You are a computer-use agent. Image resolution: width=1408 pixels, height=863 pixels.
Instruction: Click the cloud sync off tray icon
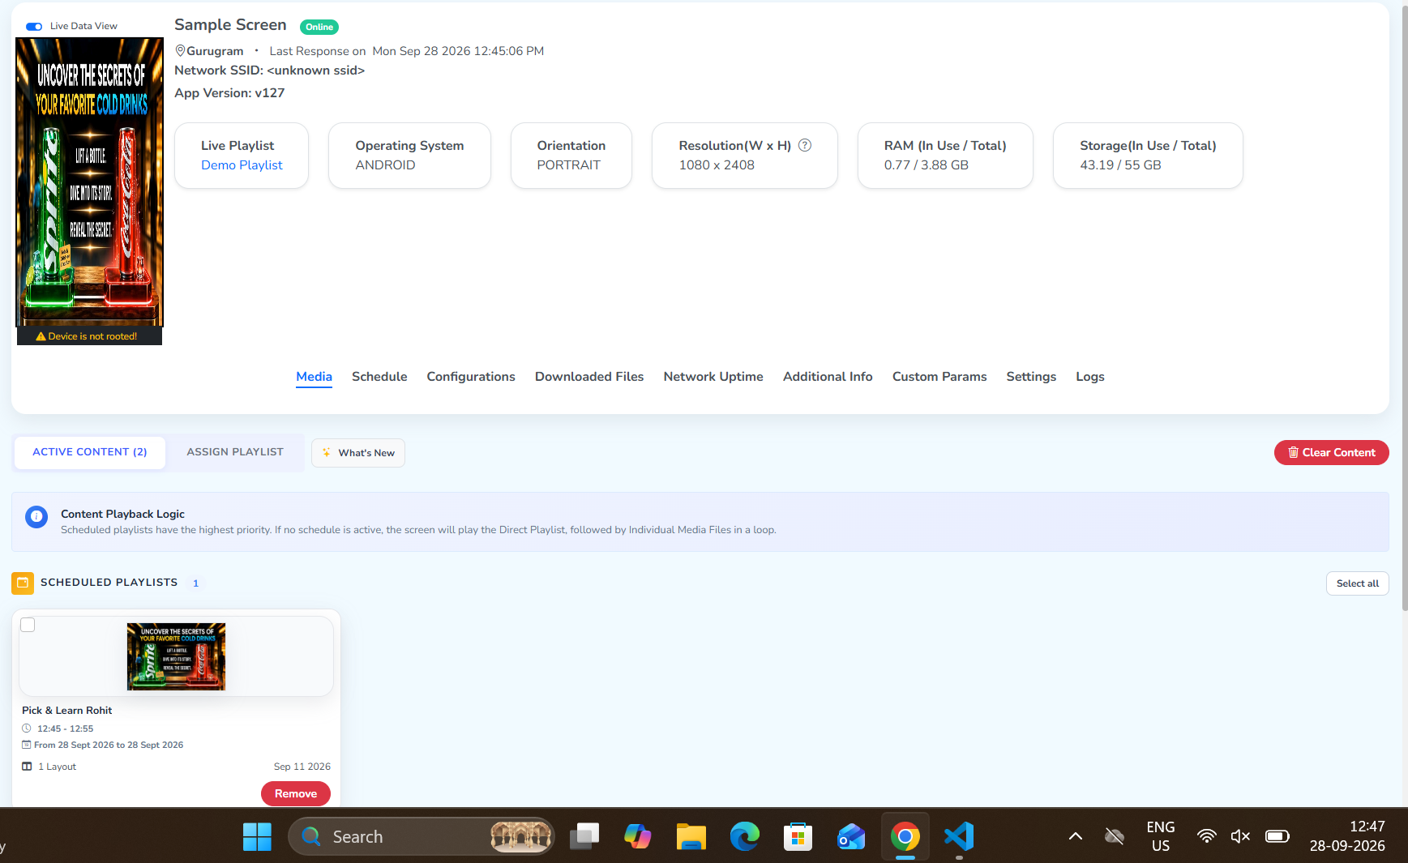[1115, 836]
